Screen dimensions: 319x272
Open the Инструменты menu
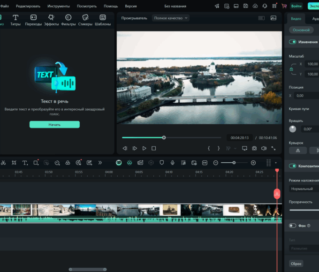pos(59,6)
